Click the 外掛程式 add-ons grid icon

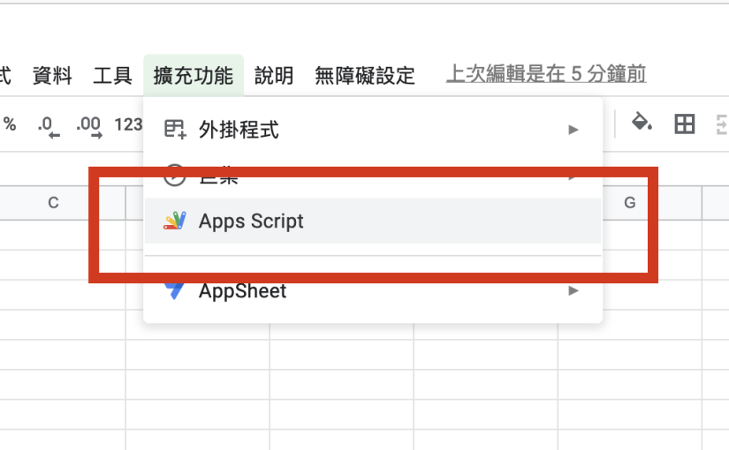point(175,130)
